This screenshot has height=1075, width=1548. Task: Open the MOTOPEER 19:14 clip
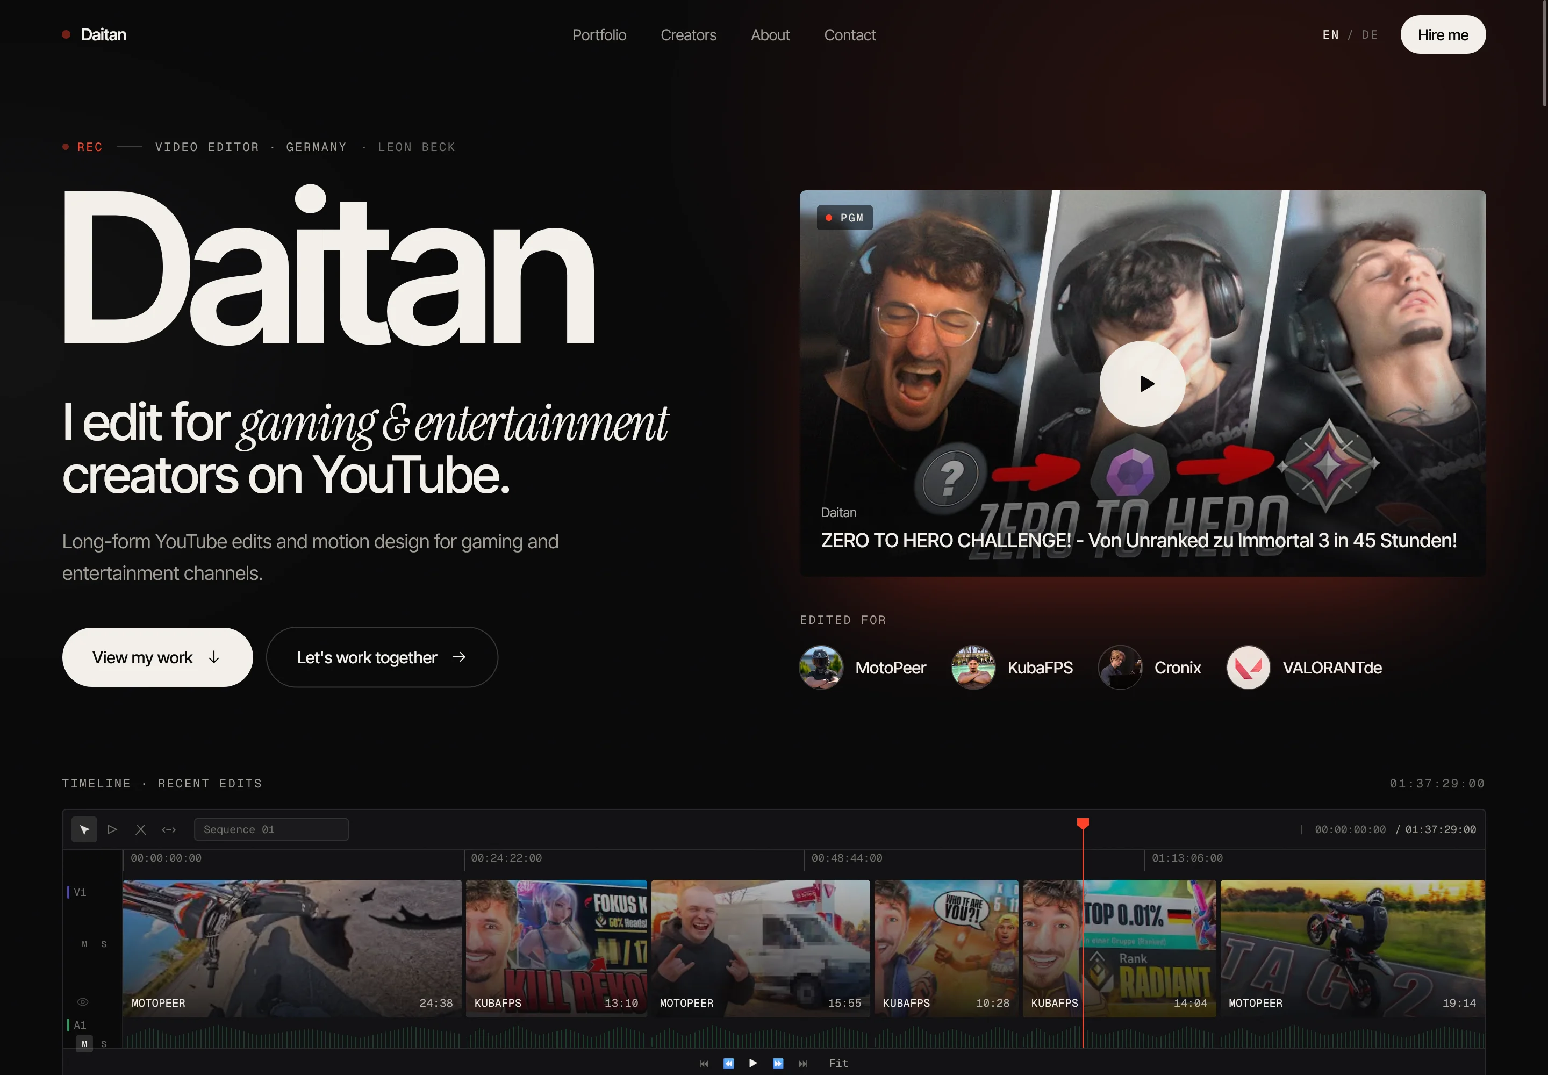pos(1353,948)
